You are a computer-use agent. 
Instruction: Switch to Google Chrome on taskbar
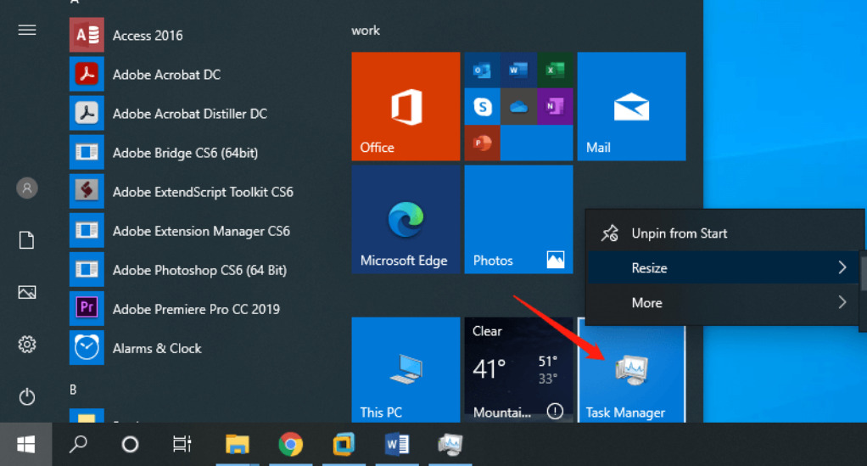pyautogui.click(x=290, y=444)
